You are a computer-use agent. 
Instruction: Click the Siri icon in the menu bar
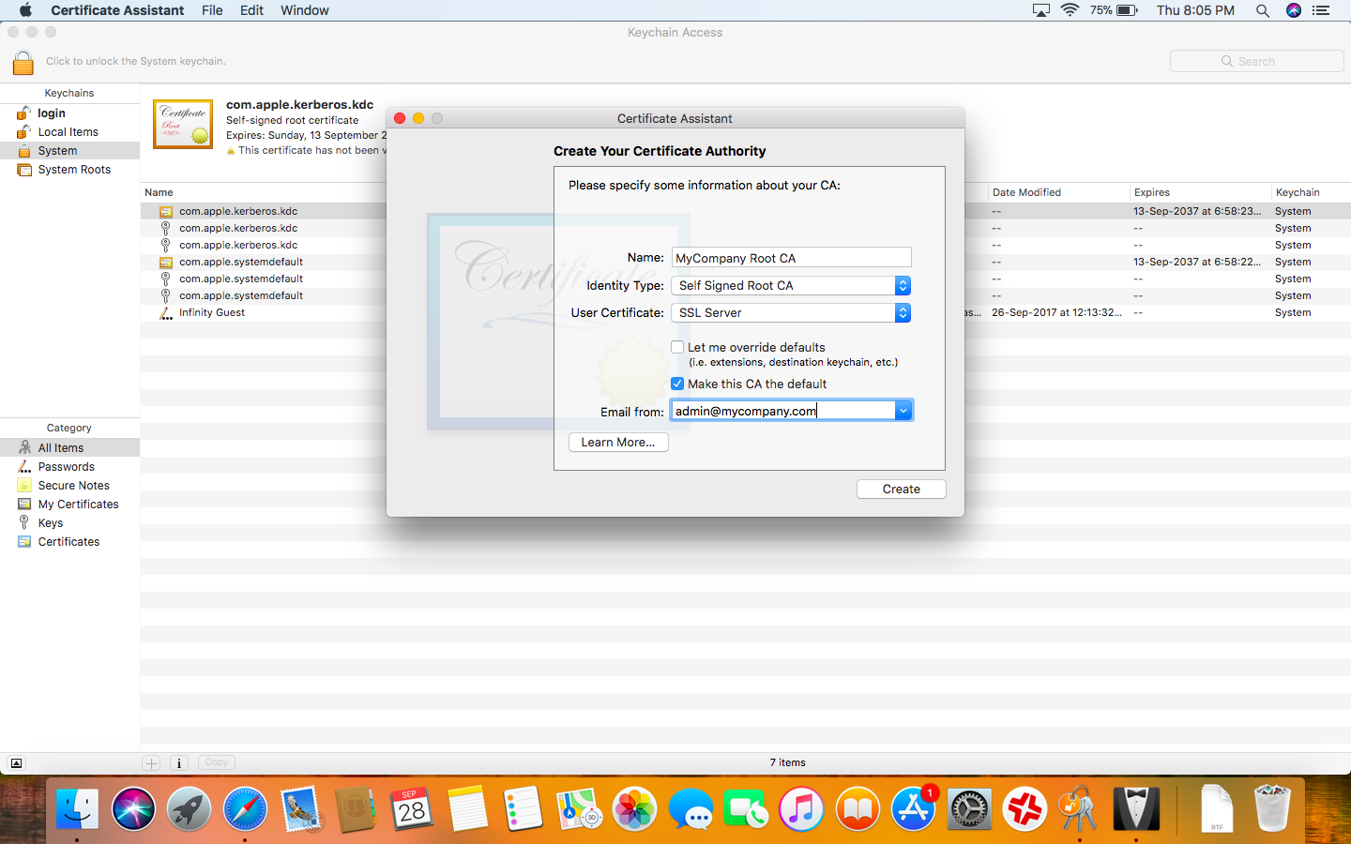pyautogui.click(x=1294, y=10)
